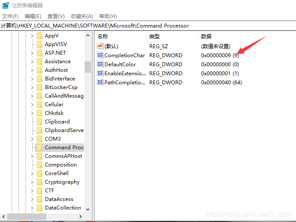Select the Command Proc key

pyautogui.click(x=64, y=148)
